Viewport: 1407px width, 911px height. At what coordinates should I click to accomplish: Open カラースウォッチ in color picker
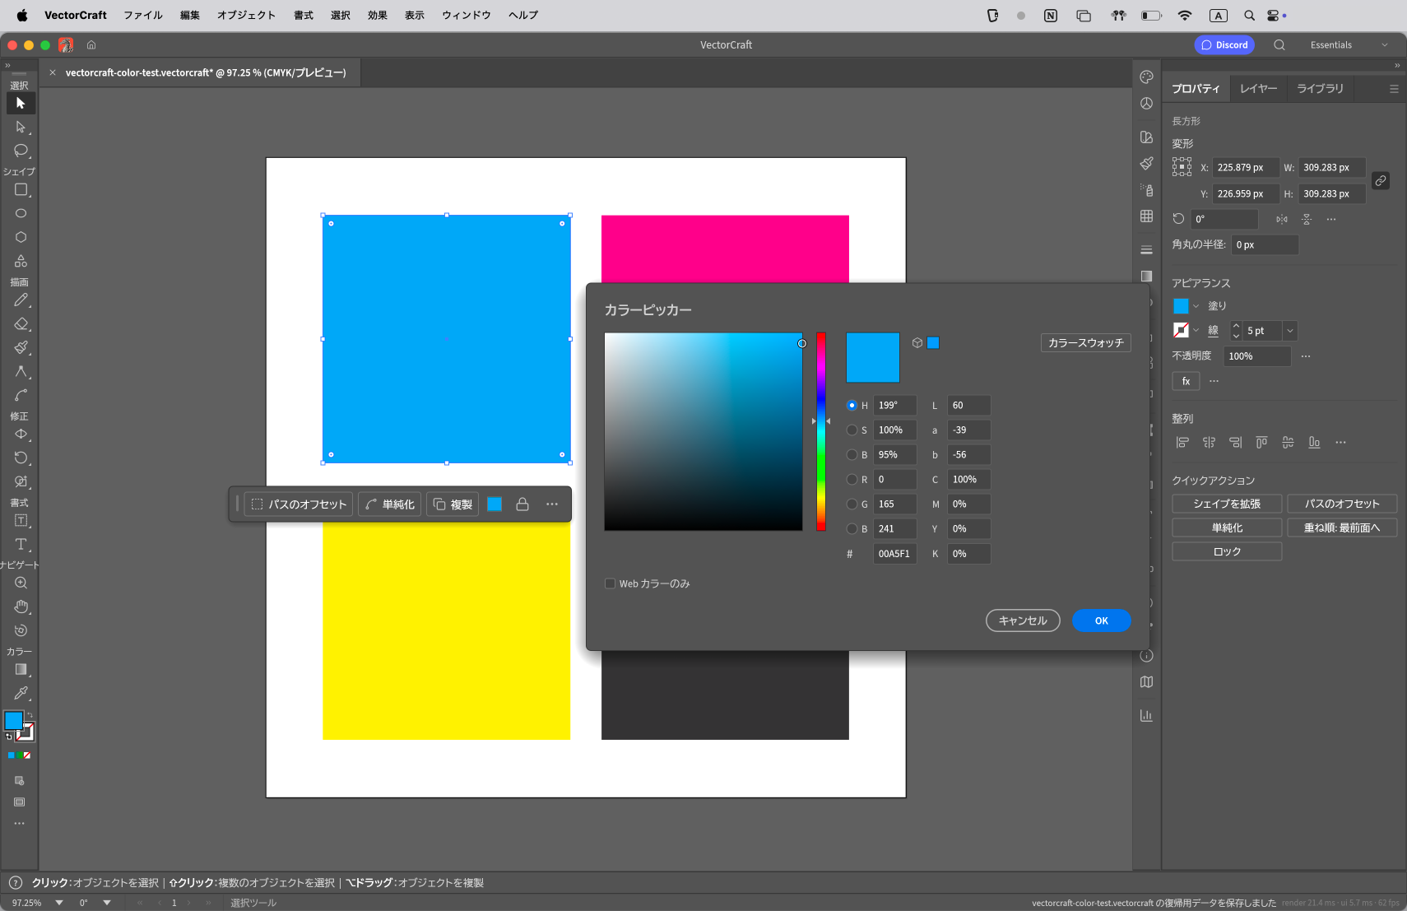tap(1085, 342)
